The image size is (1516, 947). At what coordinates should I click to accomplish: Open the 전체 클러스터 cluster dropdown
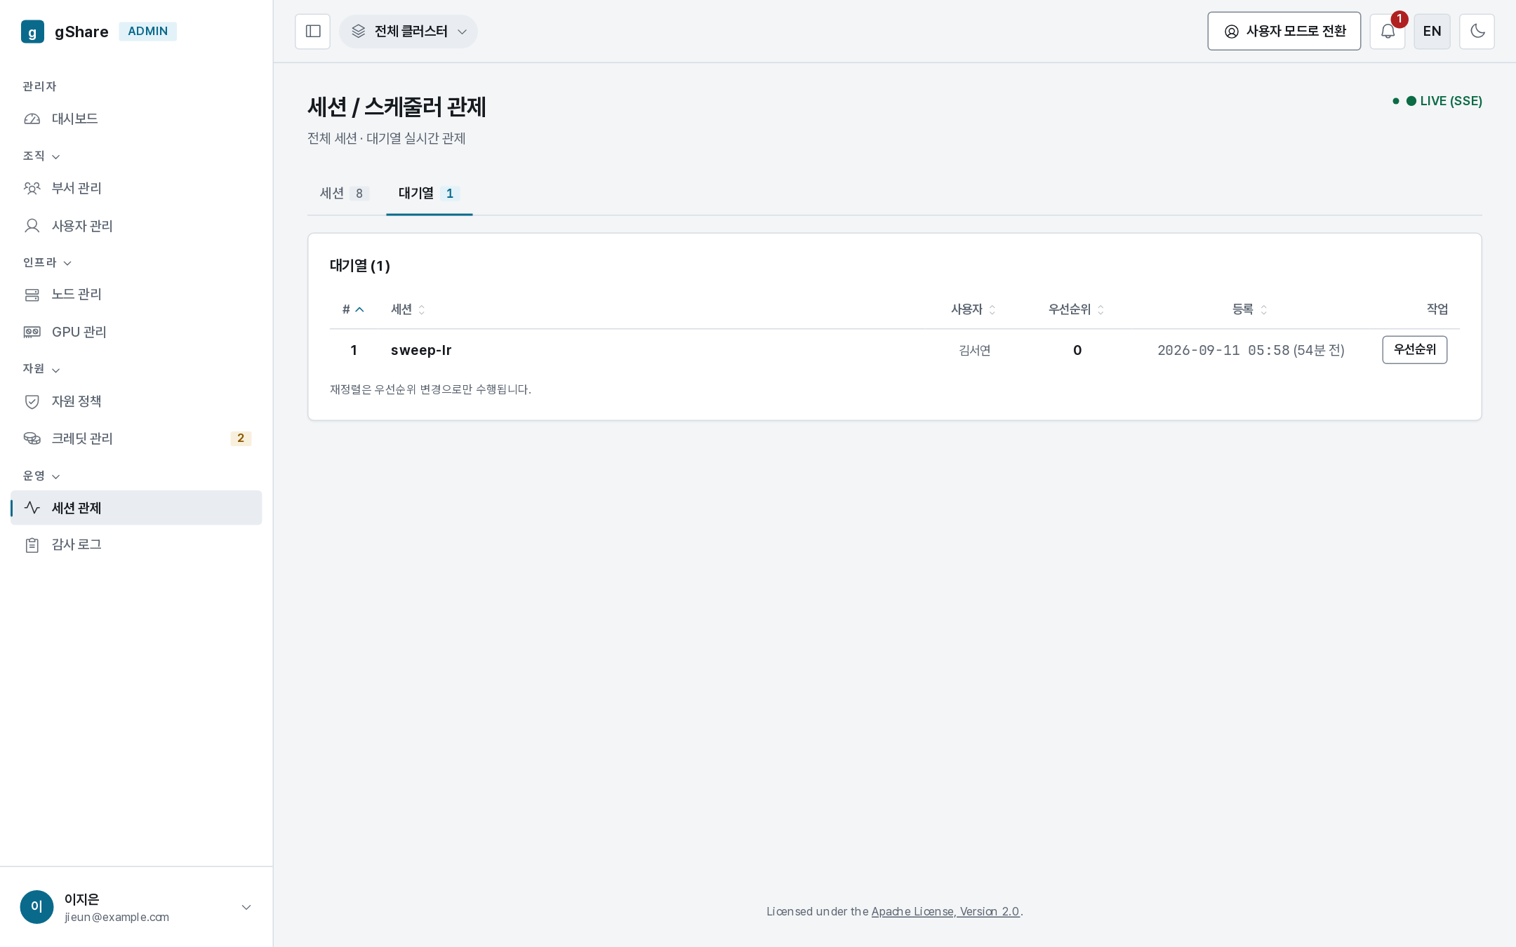[x=408, y=32]
